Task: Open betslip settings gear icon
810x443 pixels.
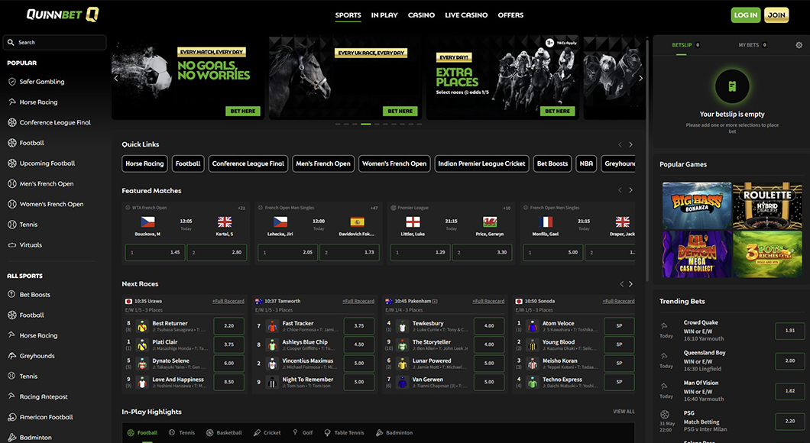Action: [x=799, y=45]
